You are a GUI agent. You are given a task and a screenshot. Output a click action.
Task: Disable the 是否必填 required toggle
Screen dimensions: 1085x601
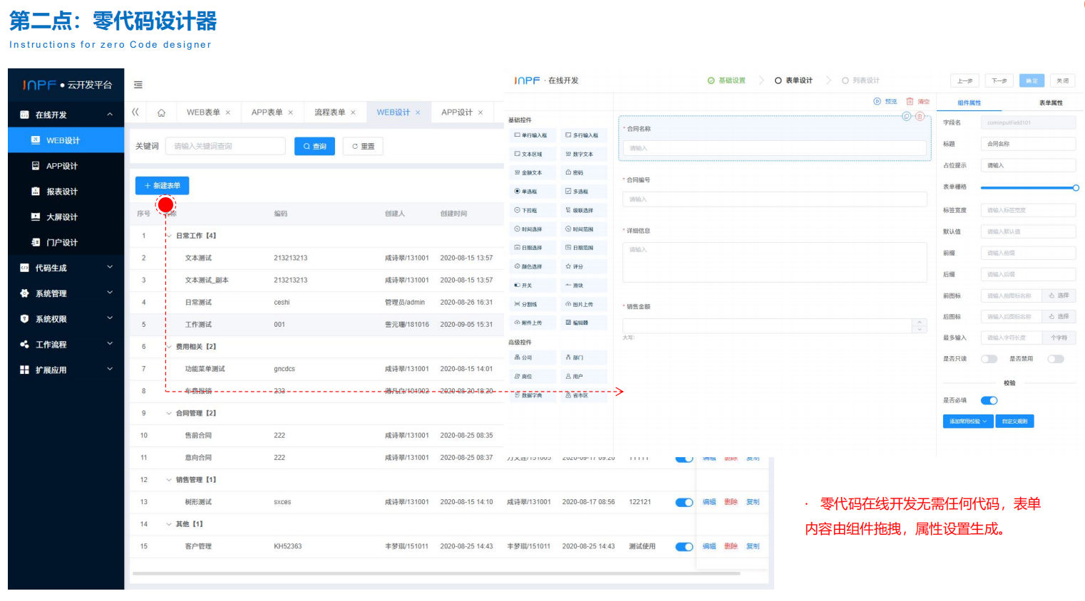(x=989, y=400)
